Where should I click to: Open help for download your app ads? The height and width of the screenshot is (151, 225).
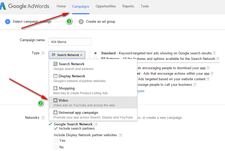[x=208, y=68]
